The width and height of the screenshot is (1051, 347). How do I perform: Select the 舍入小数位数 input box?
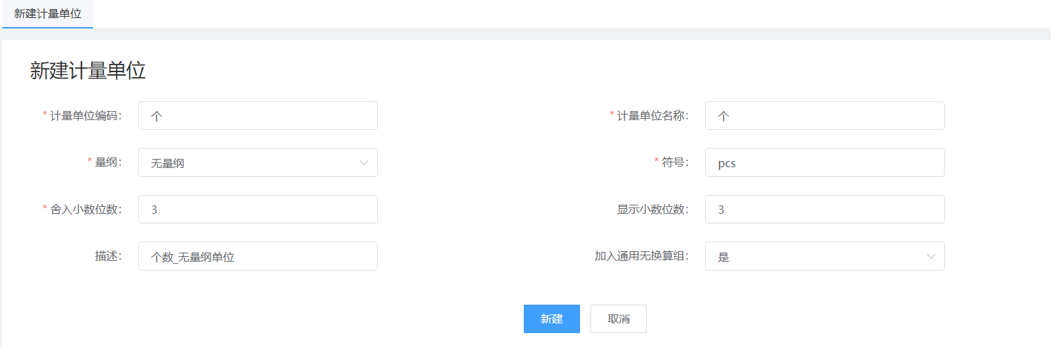258,209
